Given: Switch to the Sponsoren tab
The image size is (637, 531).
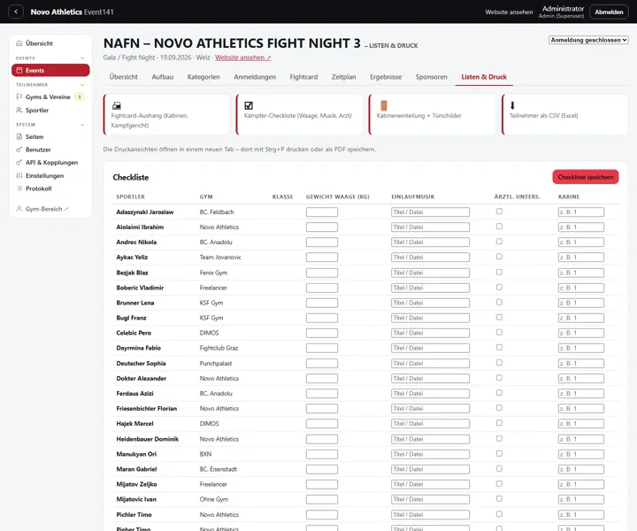Looking at the screenshot, I should click(432, 77).
